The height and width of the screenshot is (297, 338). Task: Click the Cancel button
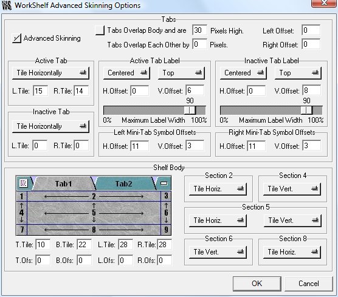[309, 284]
